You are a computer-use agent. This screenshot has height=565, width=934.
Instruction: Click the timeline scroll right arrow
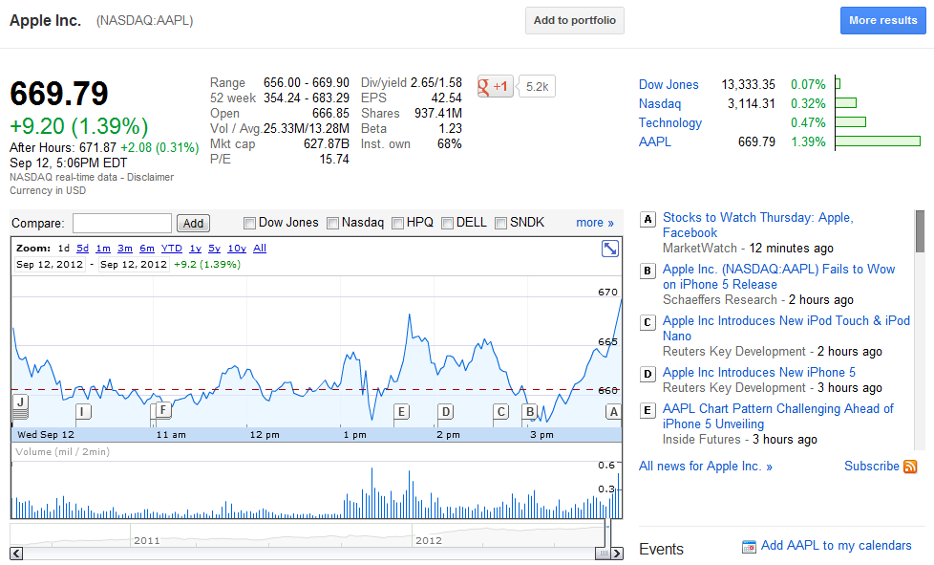click(617, 554)
